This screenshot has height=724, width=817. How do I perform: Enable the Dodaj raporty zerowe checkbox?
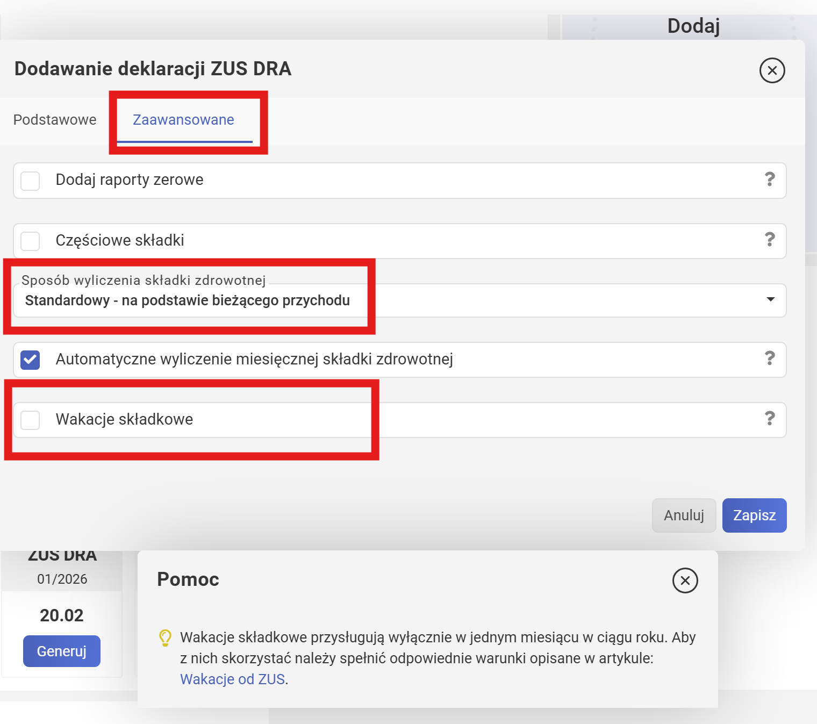click(31, 181)
